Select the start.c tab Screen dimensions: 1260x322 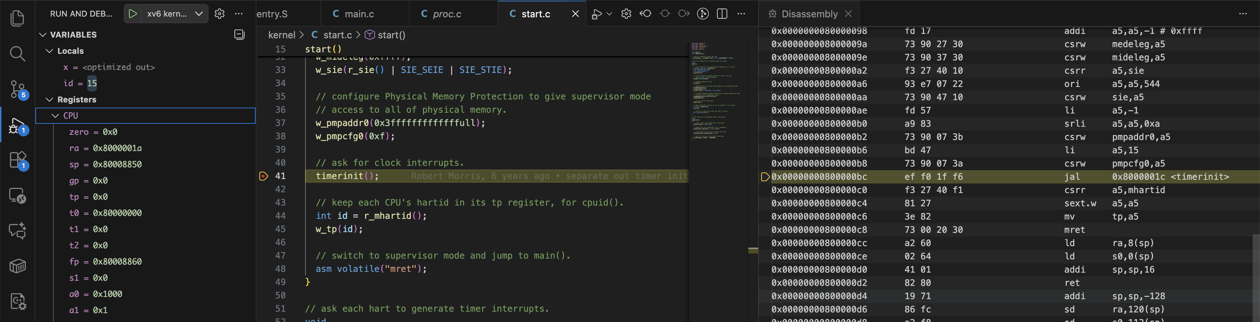click(536, 14)
